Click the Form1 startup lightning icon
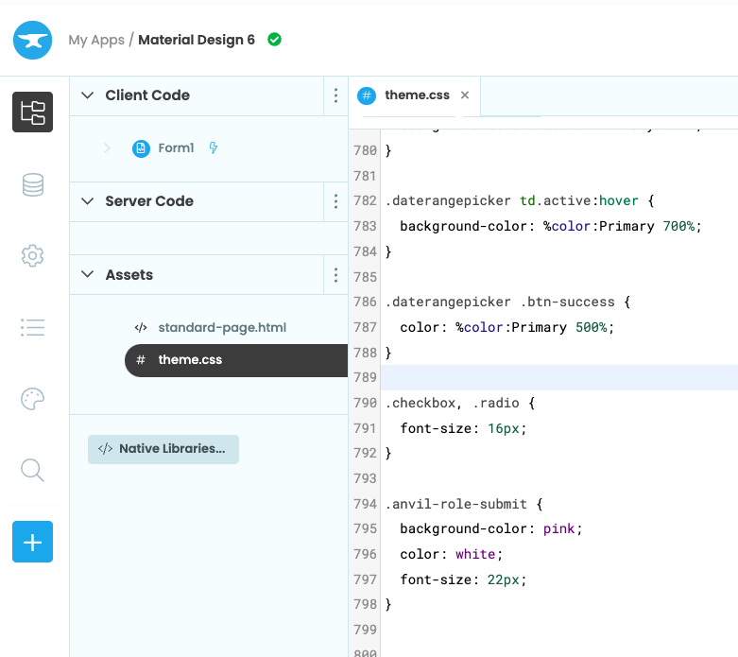Screen dimensions: 738x657 (214, 148)
